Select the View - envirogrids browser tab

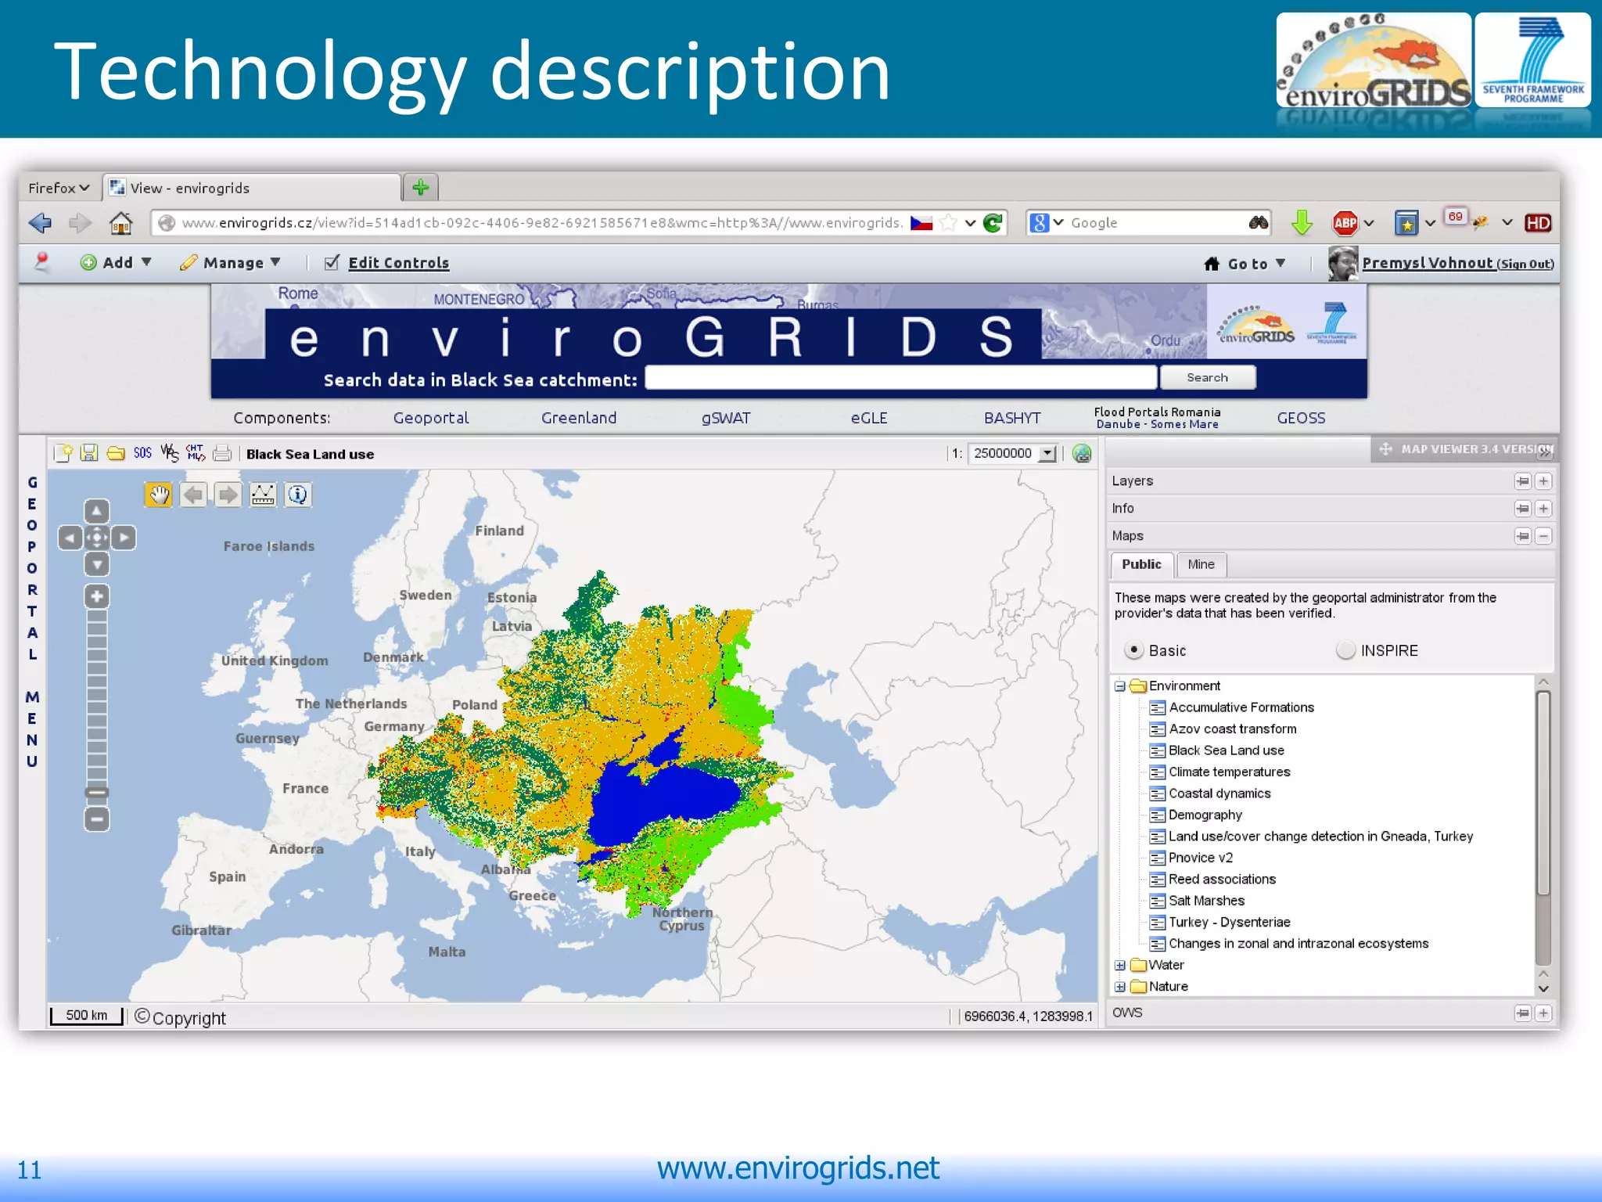pos(252,188)
